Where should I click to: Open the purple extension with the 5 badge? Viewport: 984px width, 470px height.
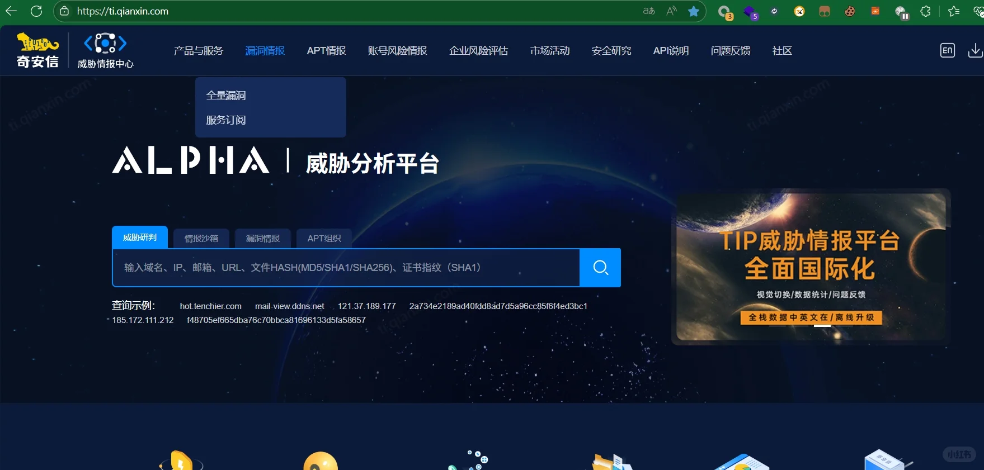[750, 12]
